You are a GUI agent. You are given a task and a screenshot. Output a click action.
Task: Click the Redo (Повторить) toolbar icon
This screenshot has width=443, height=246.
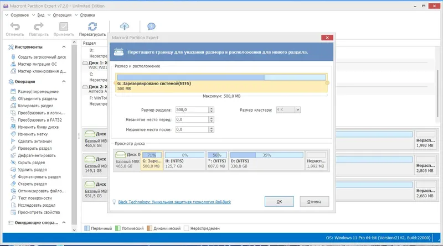(39, 27)
